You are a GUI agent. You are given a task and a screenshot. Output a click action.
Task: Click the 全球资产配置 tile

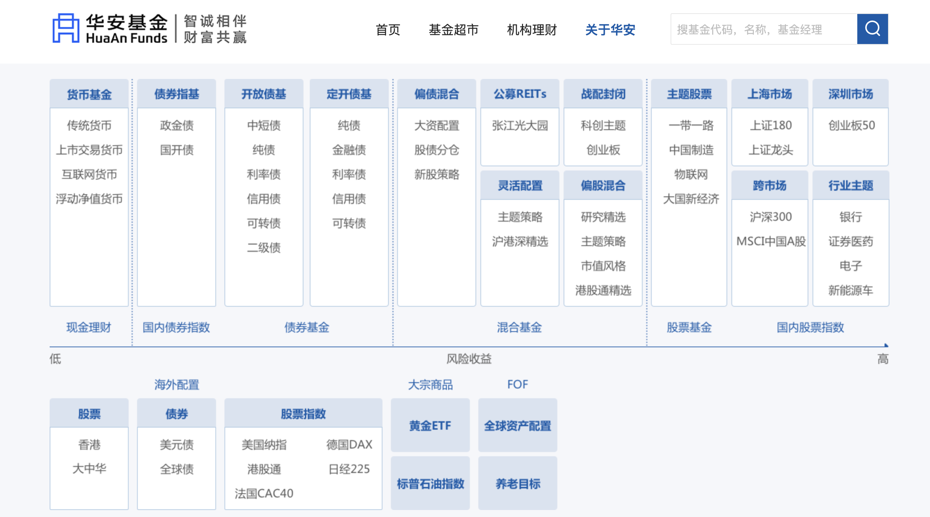[517, 425]
